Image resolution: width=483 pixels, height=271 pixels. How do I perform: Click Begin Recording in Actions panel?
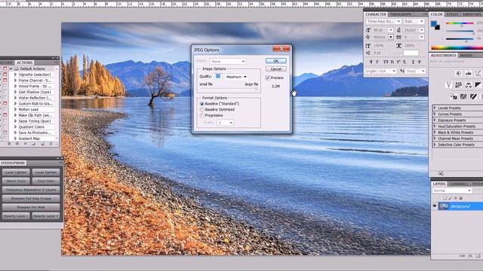point(17,144)
